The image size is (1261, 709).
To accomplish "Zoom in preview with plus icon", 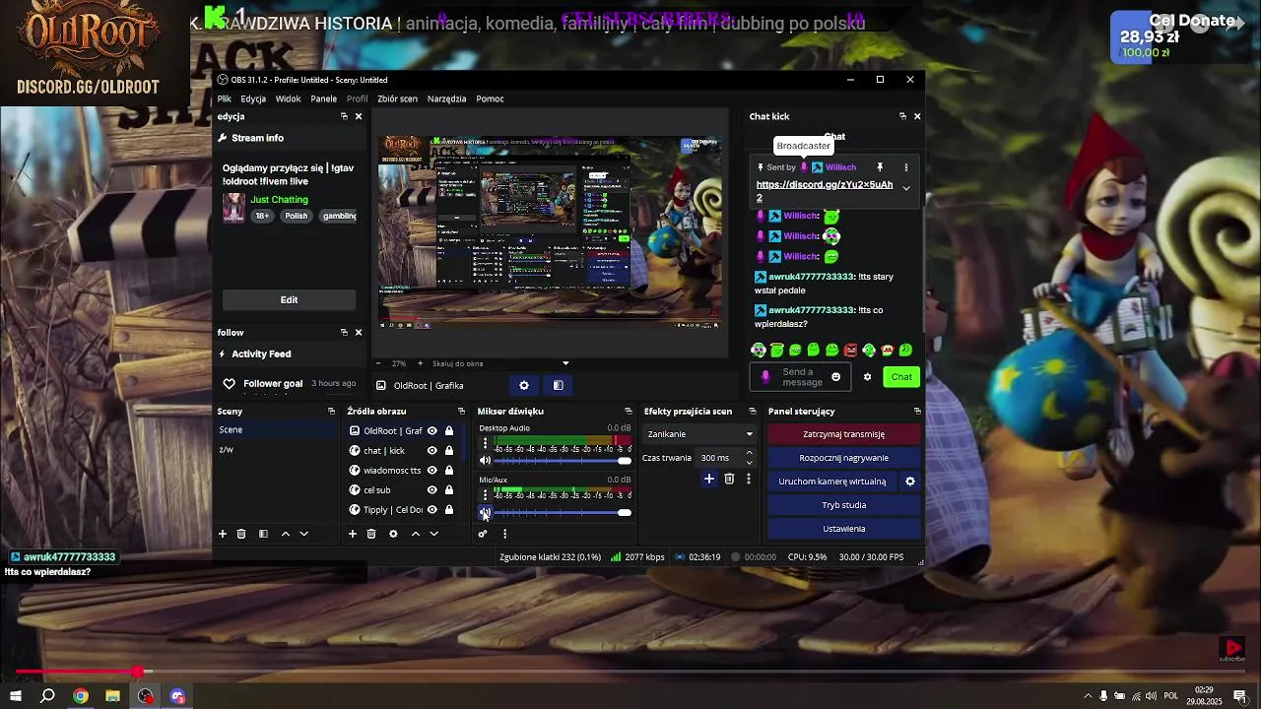I will tap(420, 363).
